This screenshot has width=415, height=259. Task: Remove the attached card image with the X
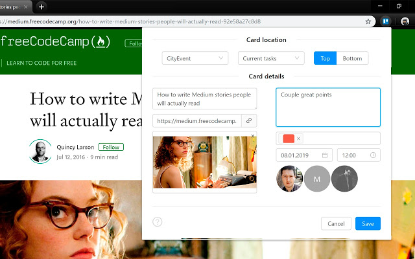(x=253, y=136)
